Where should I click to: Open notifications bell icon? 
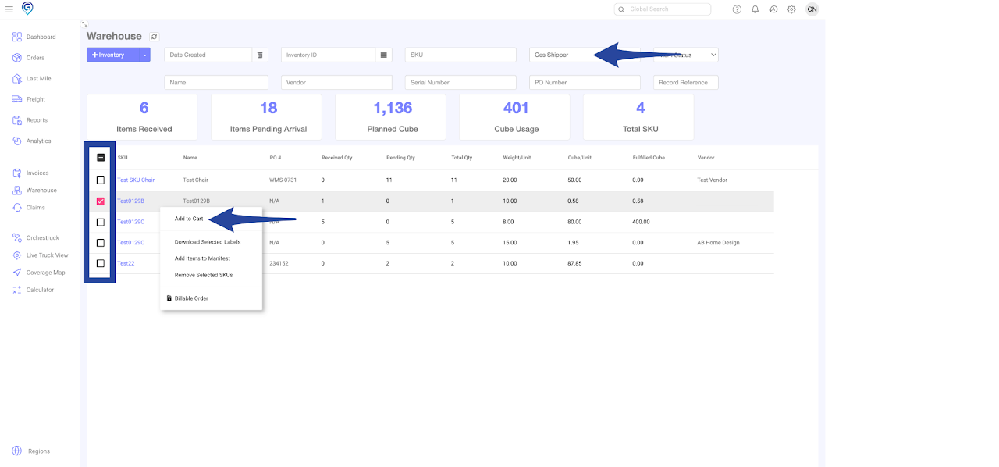coord(755,9)
